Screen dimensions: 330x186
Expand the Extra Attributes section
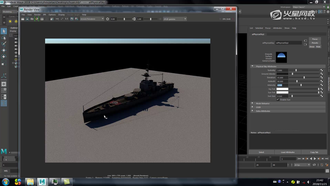252,111
